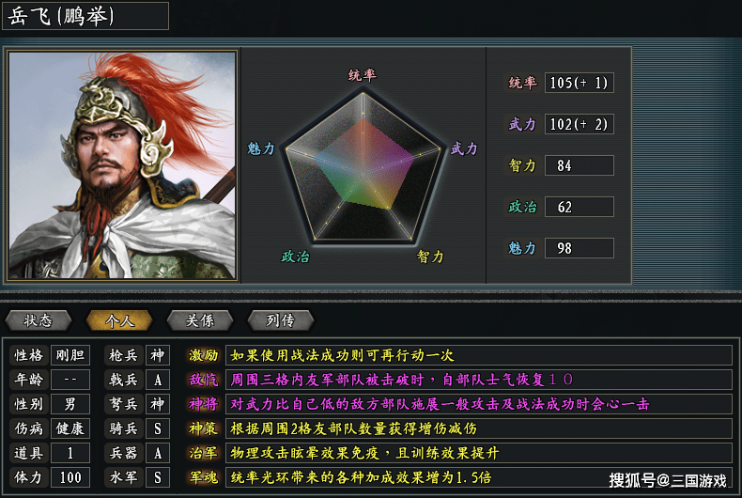Image resolution: width=742 pixels, height=498 pixels.
Task: Select the 政治 value 62 box
Action: [580, 207]
